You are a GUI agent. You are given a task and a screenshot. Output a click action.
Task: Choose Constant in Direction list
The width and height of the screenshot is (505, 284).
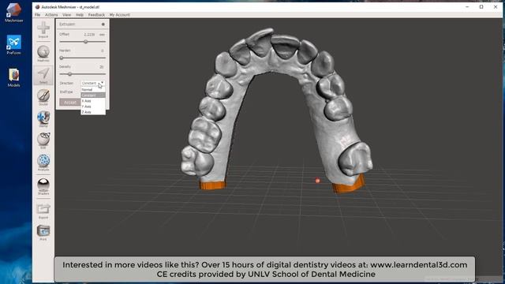point(93,95)
